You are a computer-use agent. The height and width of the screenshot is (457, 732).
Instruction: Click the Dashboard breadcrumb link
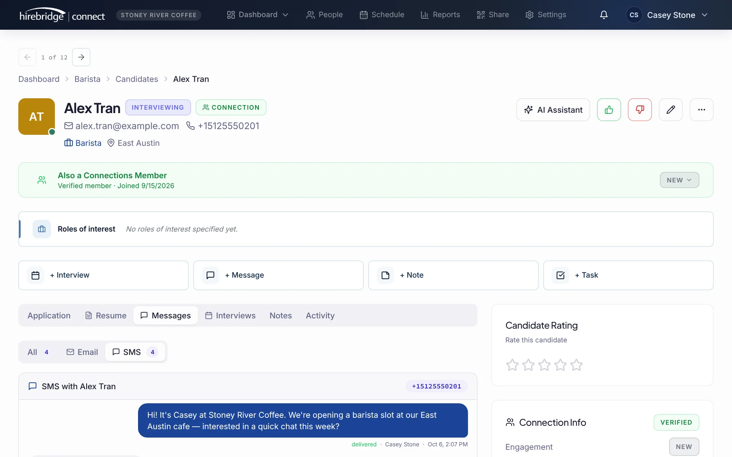click(39, 79)
